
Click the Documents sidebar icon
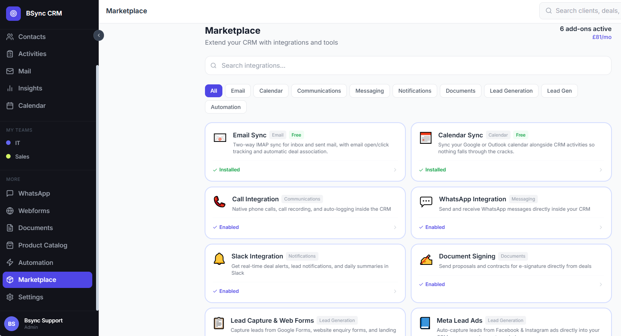click(10, 228)
